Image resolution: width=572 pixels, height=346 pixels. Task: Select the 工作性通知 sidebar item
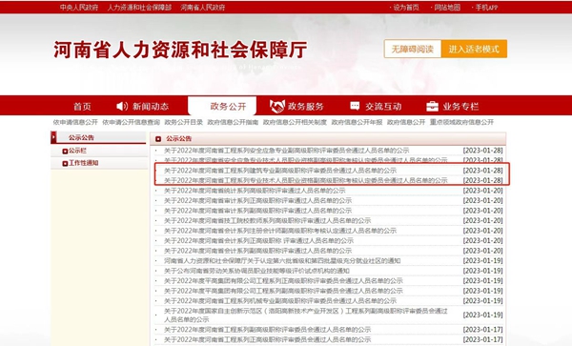pos(84,163)
